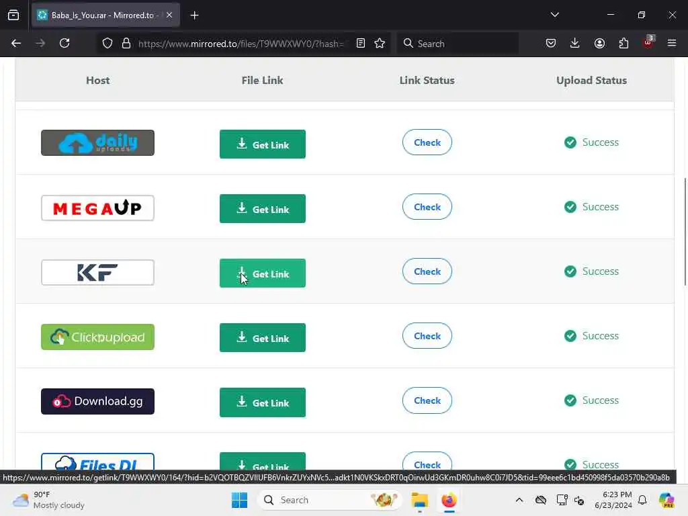Open the clock showing 6:23 PM
The height and width of the screenshot is (516, 688).
[x=613, y=500]
